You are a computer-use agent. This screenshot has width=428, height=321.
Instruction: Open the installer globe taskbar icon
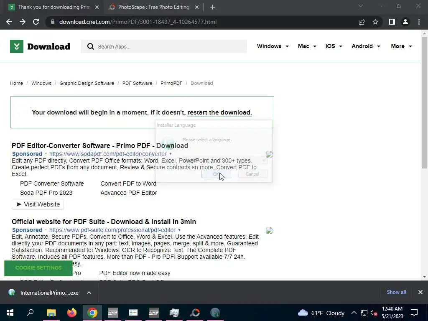click(215, 313)
